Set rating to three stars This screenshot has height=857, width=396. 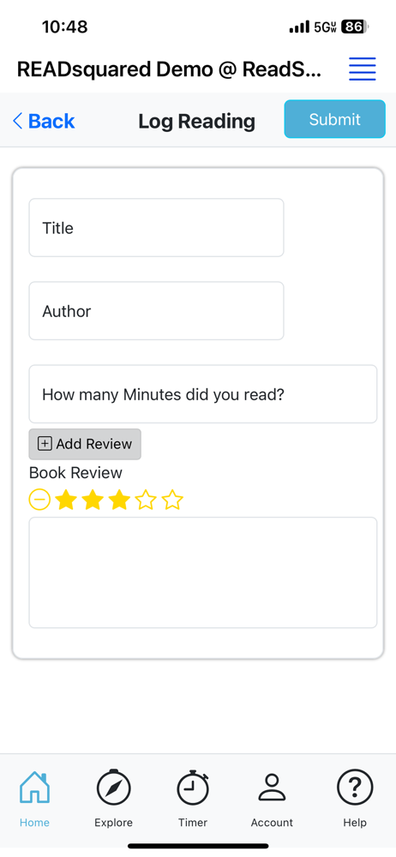tap(119, 500)
